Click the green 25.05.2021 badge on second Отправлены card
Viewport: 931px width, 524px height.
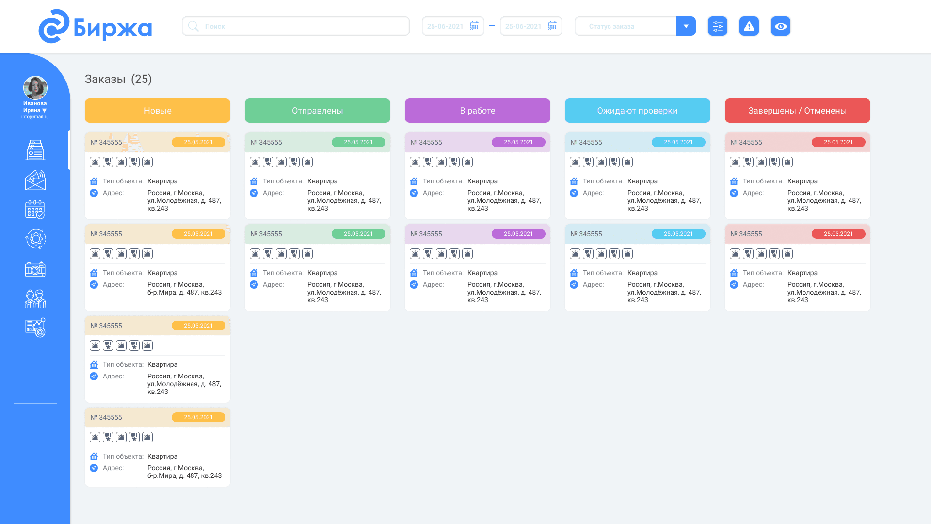(358, 234)
